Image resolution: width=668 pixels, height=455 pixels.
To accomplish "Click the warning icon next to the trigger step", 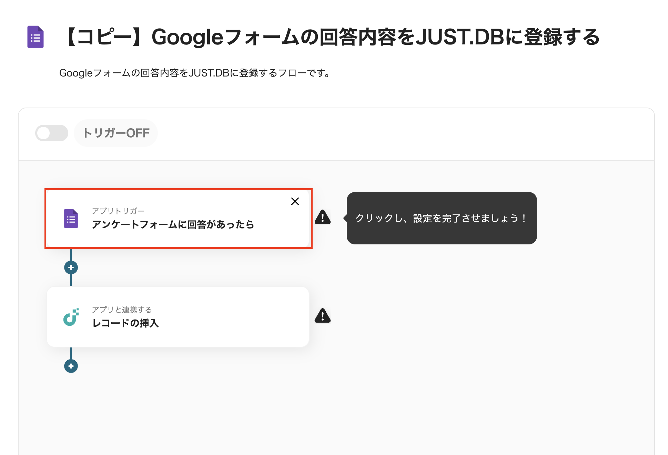I will click(322, 218).
